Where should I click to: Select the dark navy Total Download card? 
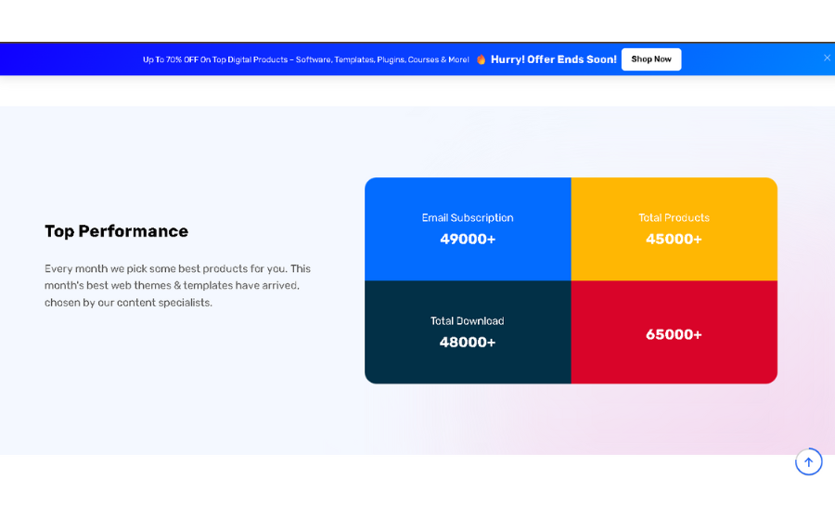click(468, 364)
